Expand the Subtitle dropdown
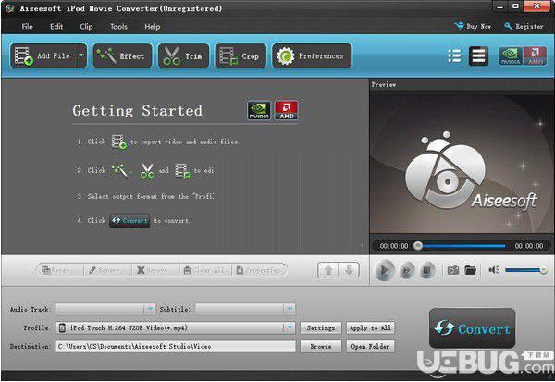 tap(290, 309)
